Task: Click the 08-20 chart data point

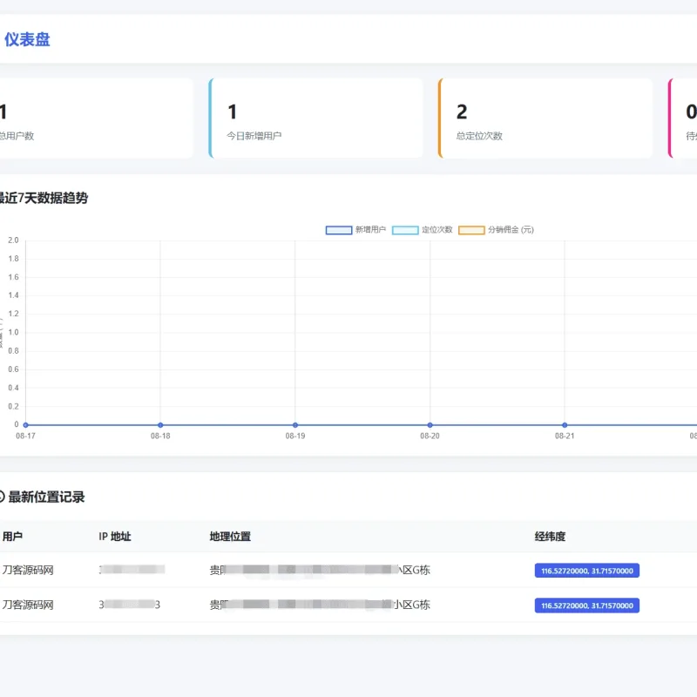Action: [x=430, y=425]
